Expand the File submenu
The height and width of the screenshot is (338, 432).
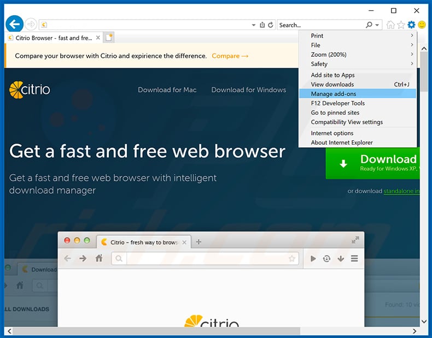coord(358,45)
